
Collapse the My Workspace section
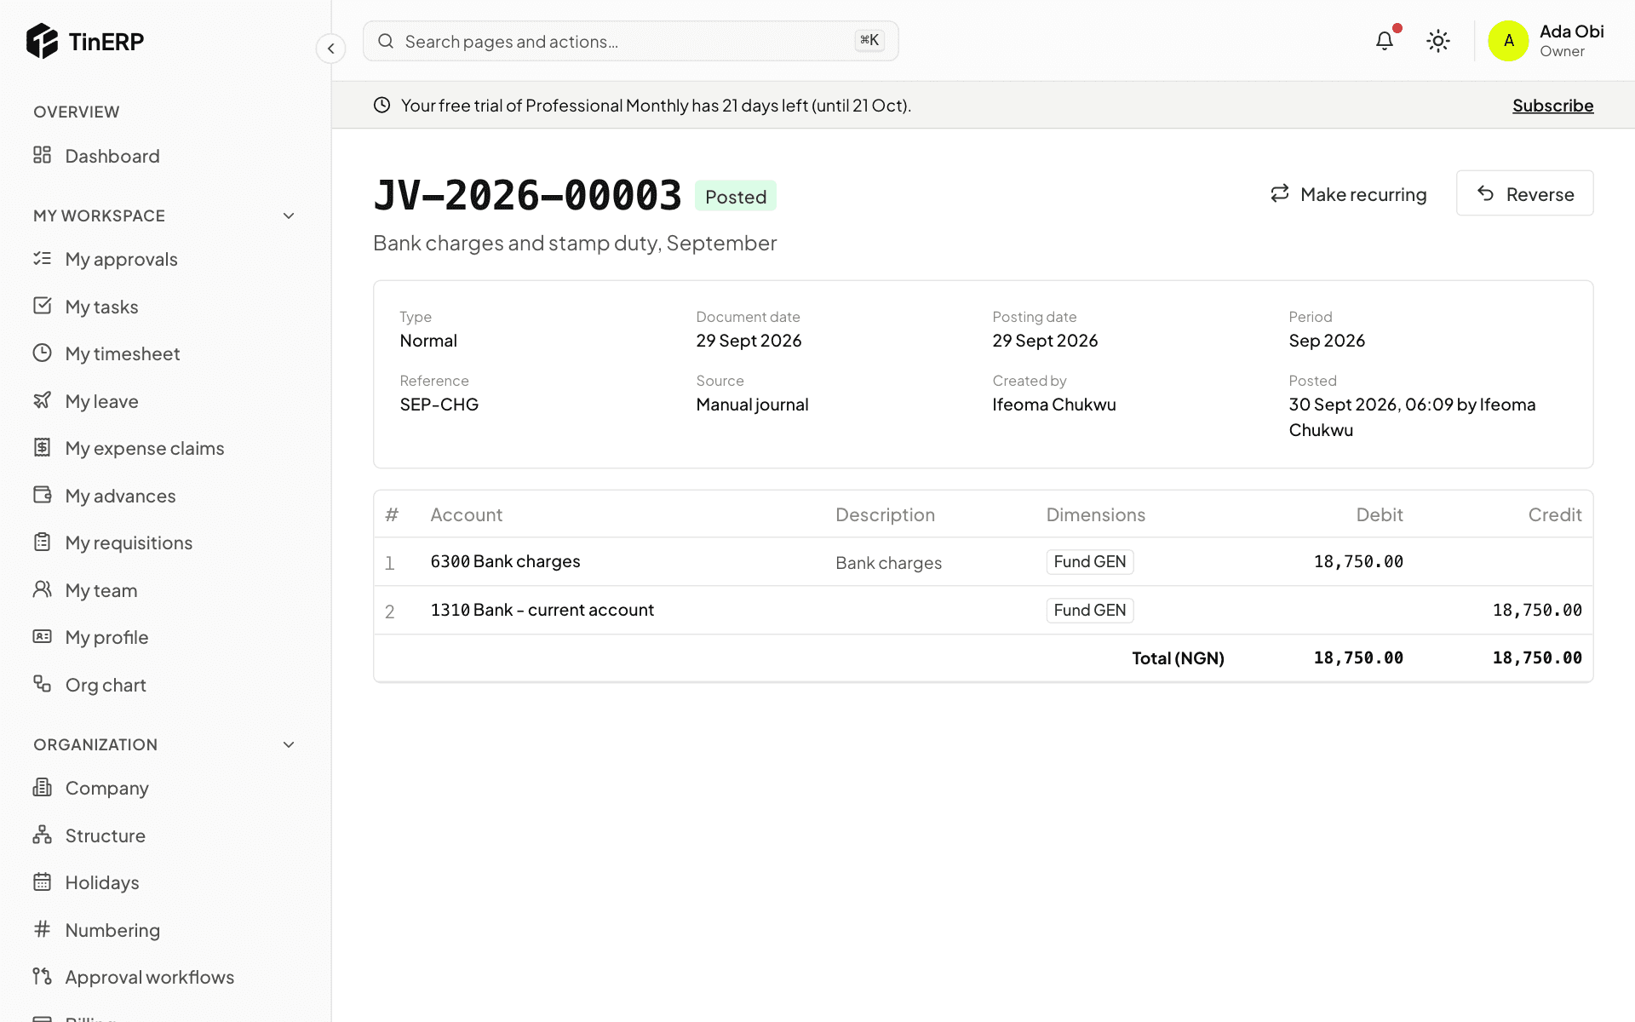pyautogui.click(x=289, y=215)
